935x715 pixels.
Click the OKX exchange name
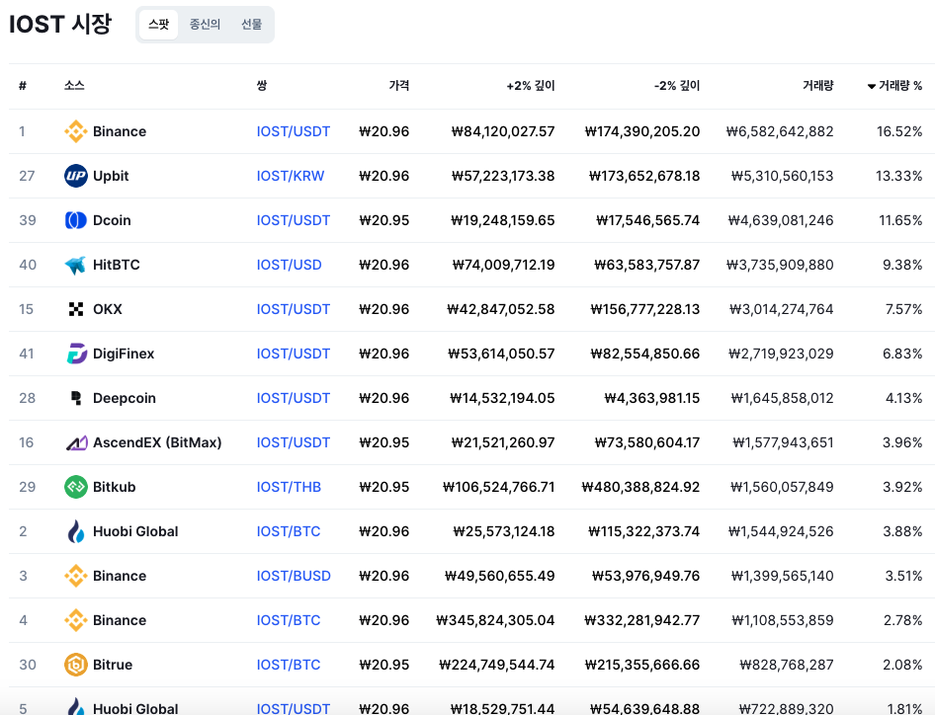108,309
